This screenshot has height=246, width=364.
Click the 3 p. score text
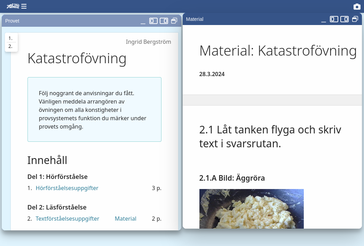pos(157,188)
